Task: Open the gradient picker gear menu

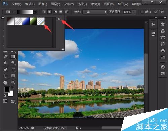Action: [x=59, y=19]
